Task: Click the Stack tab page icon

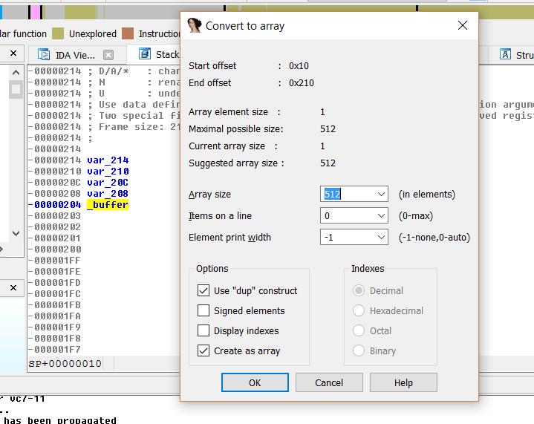Action: point(143,54)
